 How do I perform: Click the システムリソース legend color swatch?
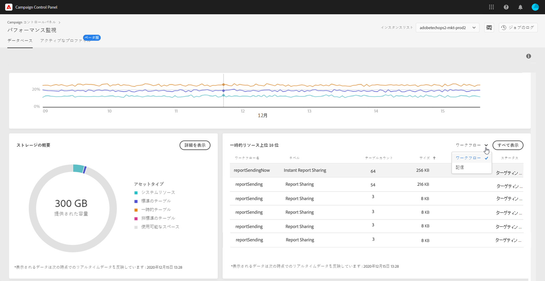click(136, 193)
